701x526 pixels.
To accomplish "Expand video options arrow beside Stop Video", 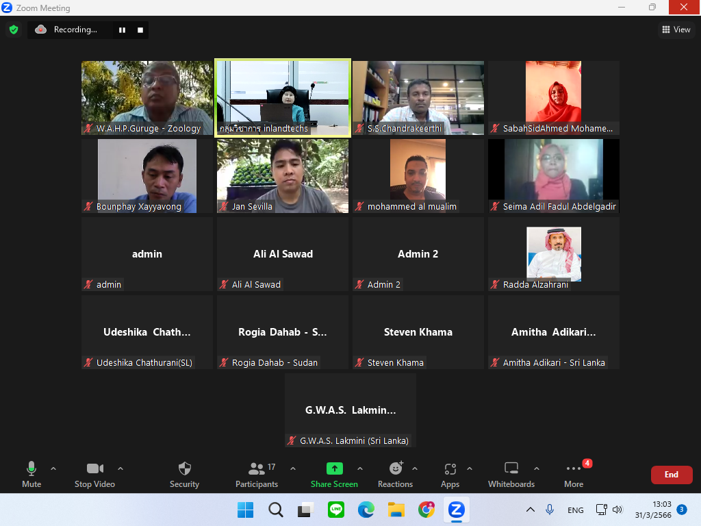I will tap(120, 468).
